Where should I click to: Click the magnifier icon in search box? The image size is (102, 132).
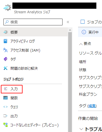(x=7, y=22)
